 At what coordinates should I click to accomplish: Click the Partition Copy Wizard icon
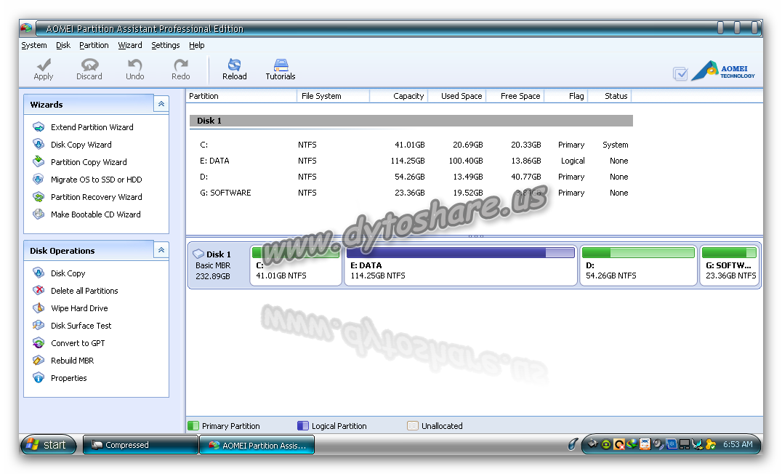(x=39, y=161)
